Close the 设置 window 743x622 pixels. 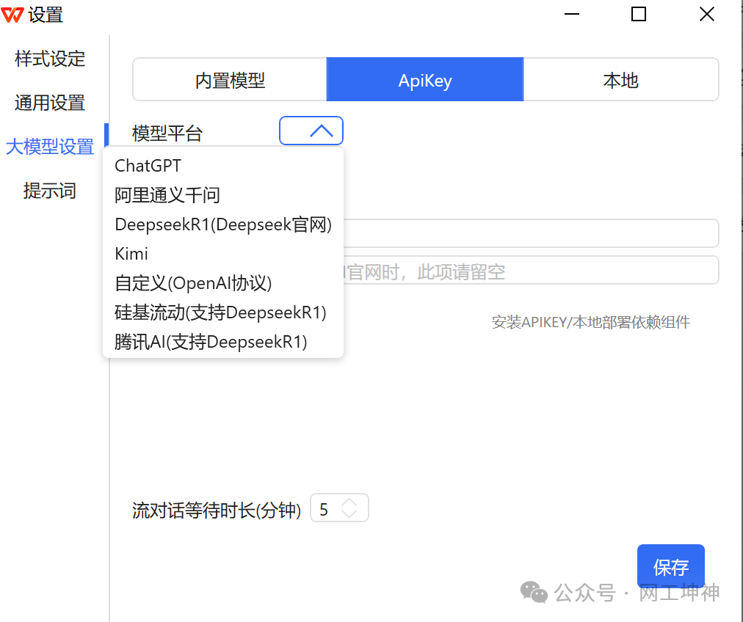coord(706,14)
